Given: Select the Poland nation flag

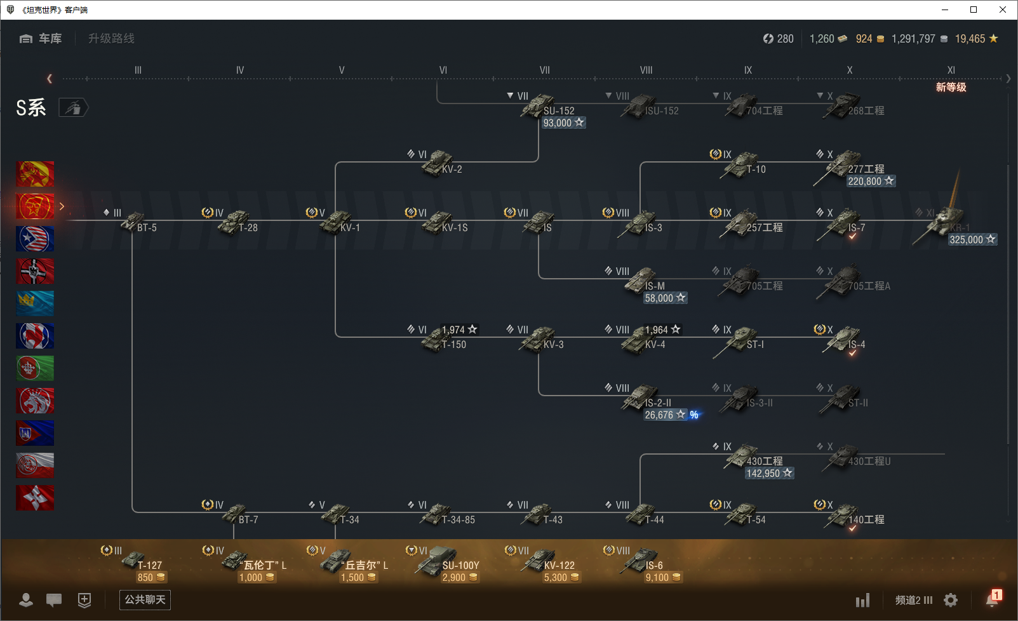Looking at the screenshot, I should pos(35,465).
